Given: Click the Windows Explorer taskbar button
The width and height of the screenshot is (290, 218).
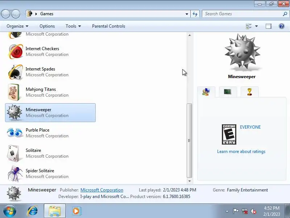Looking at the screenshot, I should (55, 211).
